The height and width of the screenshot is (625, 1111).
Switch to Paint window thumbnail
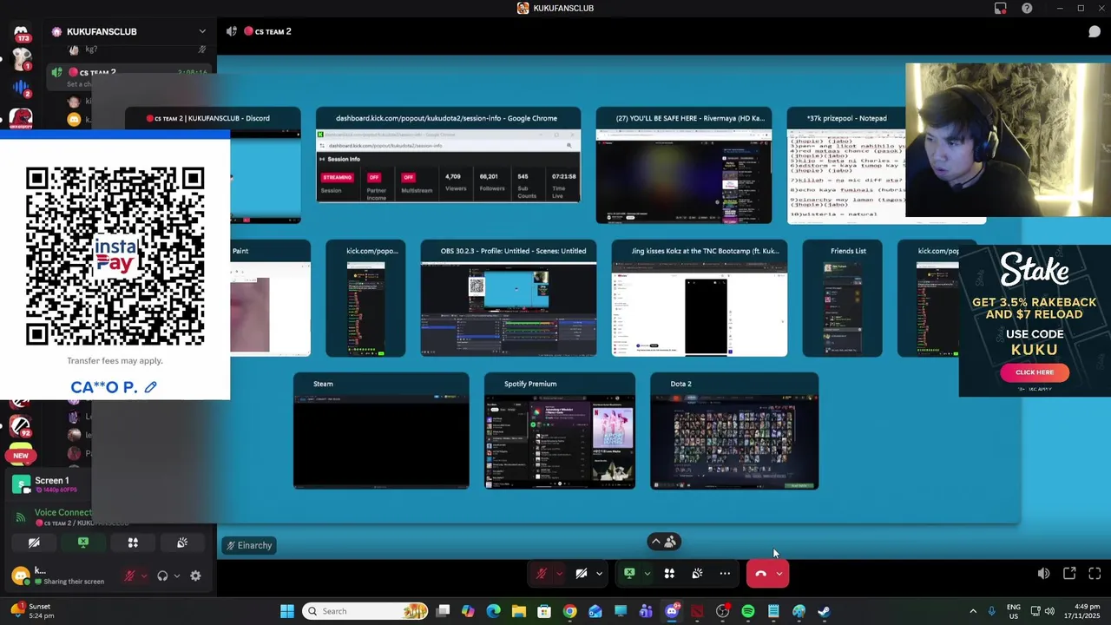270,299
